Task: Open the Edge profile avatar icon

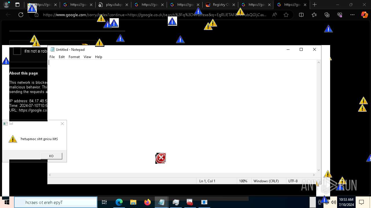Action: pyautogui.click(x=6, y=5)
